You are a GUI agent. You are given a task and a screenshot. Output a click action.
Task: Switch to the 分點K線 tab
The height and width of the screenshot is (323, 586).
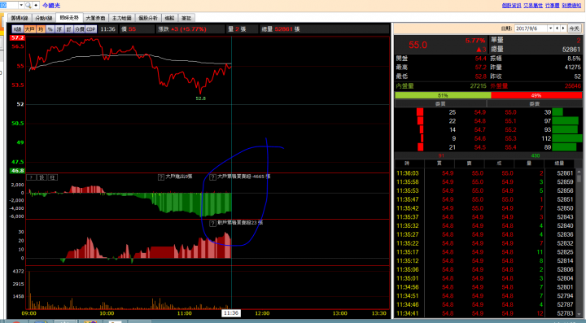coord(44,18)
